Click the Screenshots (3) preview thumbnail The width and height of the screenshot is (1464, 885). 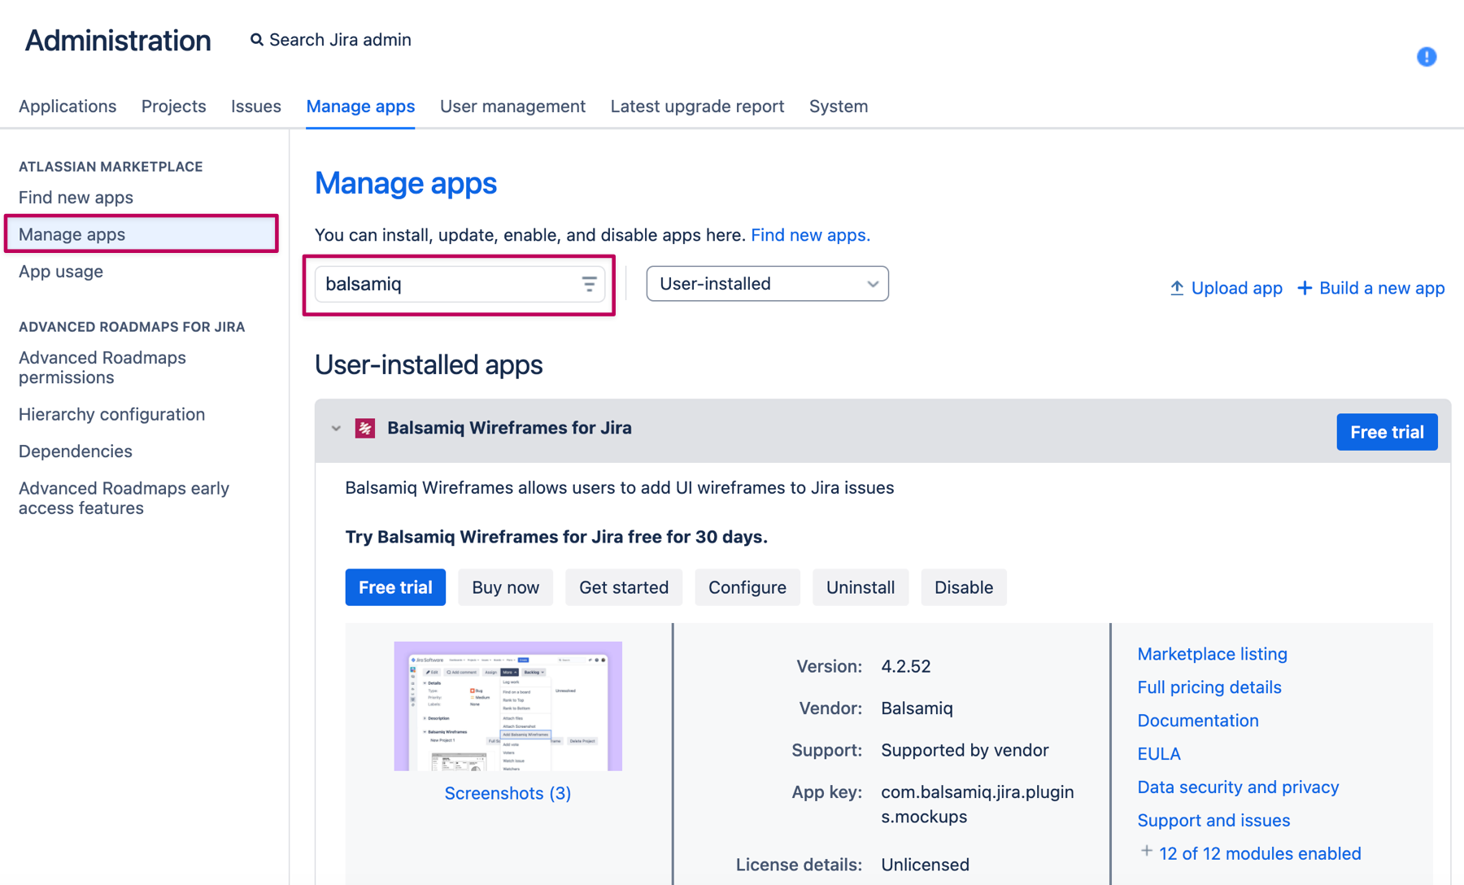[508, 705]
